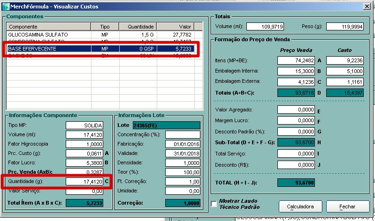Click the Valor Agregado field
The height and width of the screenshot is (221, 375).
pyautogui.click(x=296, y=110)
